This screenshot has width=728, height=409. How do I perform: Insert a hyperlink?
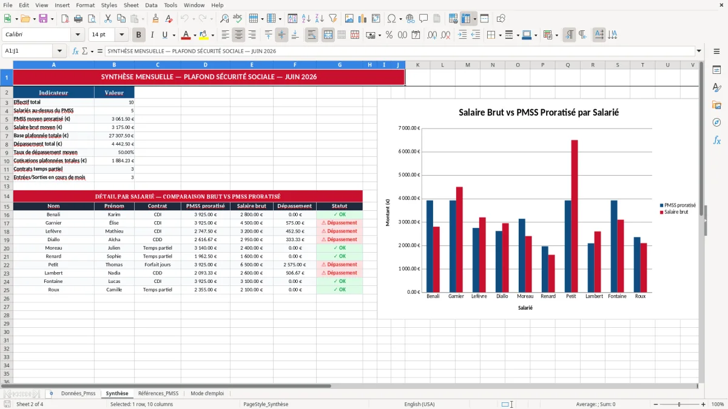(x=410, y=19)
